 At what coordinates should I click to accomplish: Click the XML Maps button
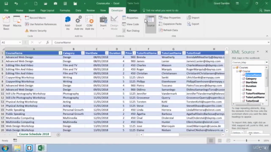[x=254, y=133]
